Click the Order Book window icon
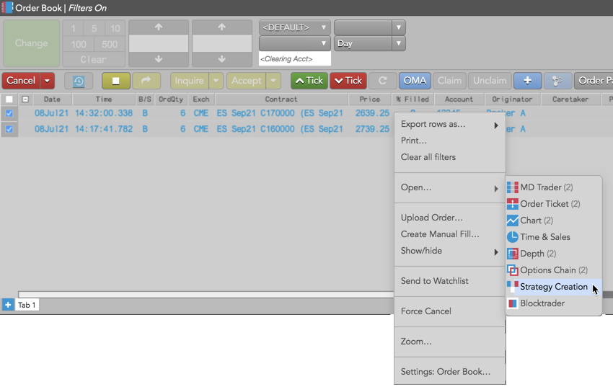613x387 pixels. click(x=8, y=7)
